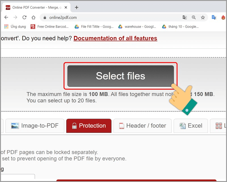Screen dimensions: 227x182
Task: Click the online2pdf.com address bar
Action: [113, 17]
